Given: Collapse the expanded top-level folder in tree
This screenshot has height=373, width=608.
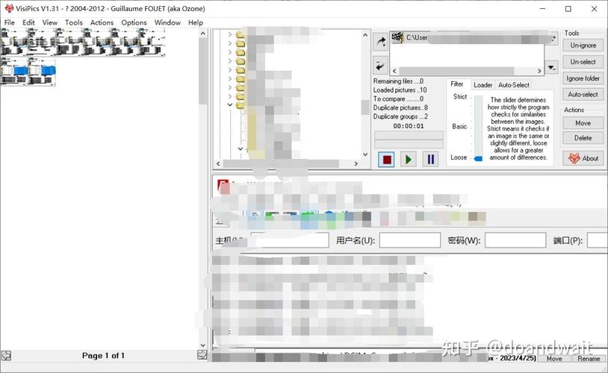Looking at the screenshot, I should pos(229,104).
